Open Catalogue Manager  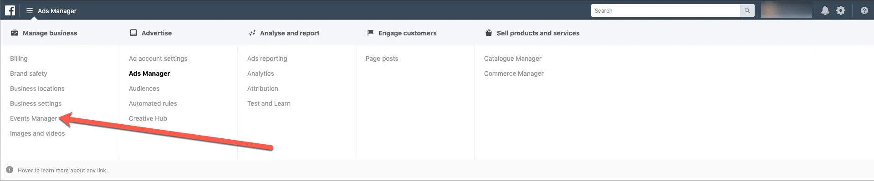point(513,59)
